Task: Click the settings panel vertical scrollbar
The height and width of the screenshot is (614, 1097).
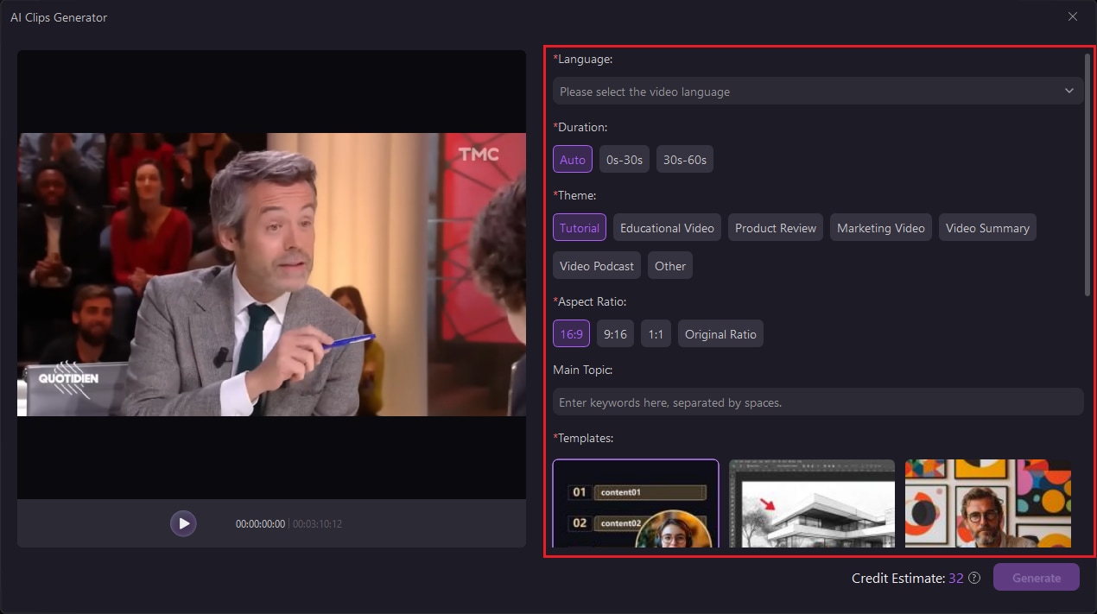Action: pyautogui.click(x=1087, y=174)
